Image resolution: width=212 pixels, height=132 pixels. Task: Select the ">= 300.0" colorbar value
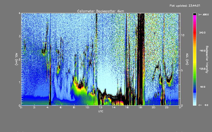coord(204,15)
